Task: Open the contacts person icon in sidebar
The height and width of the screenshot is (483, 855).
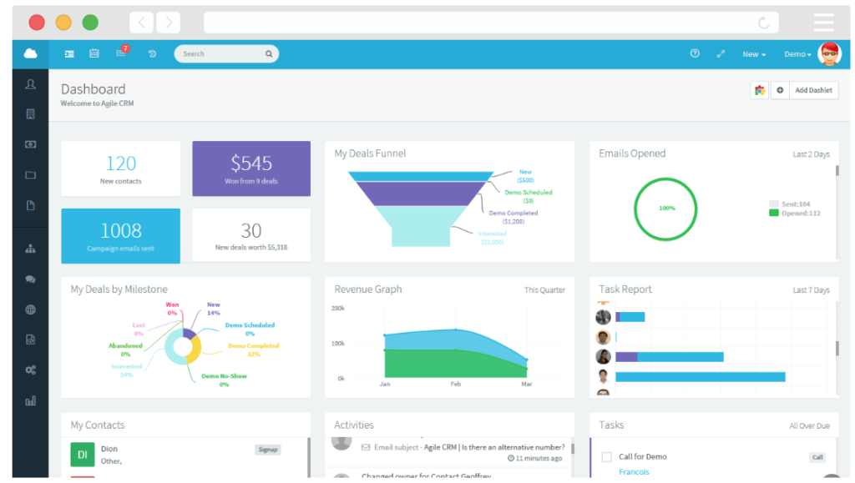Action: coord(31,84)
